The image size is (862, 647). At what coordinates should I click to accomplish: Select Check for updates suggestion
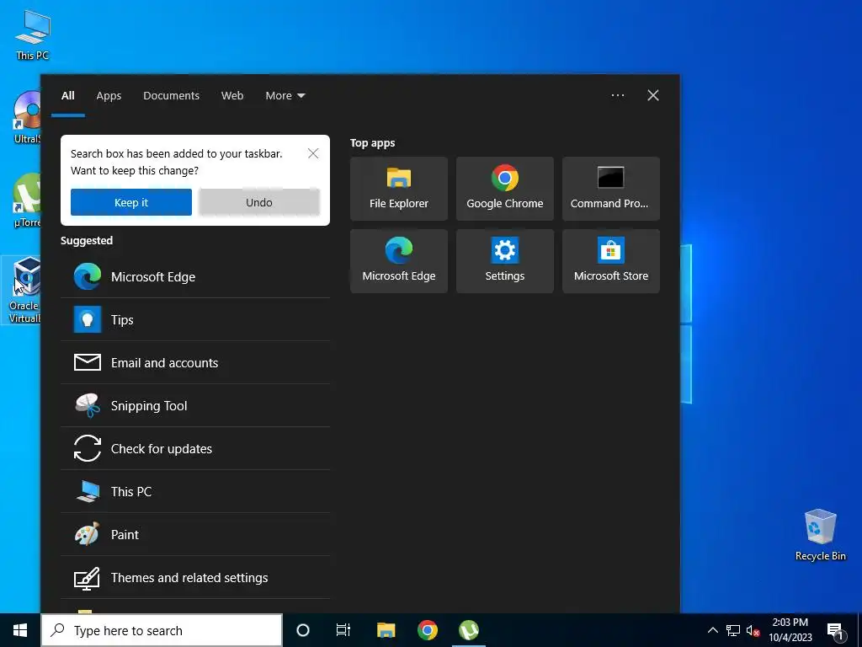click(x=195, y=448)
